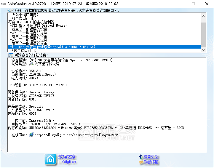Click the flash chip icon before 2CA46432AA04
Viewport: 214px width, 168px height.
31,128
